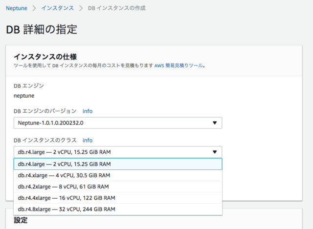Click the インスタンスの仕様 heading
This screenshot has width=313, height=229.
click(x=45, y=57)
